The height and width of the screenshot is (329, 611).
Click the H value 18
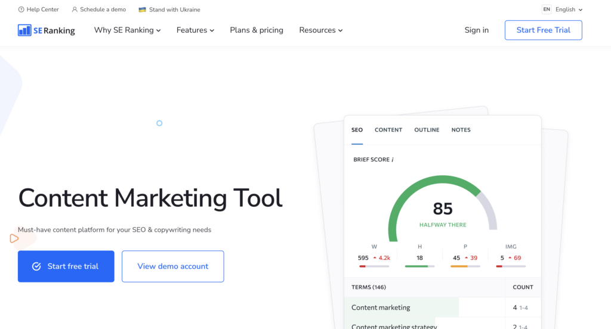pos(419,257)
